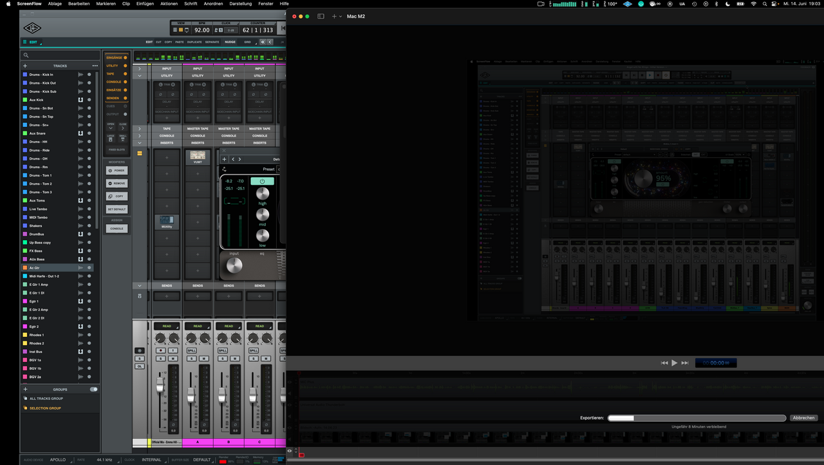
Task: Collapse the SENDS row chevron
Action: coord(140,285)
